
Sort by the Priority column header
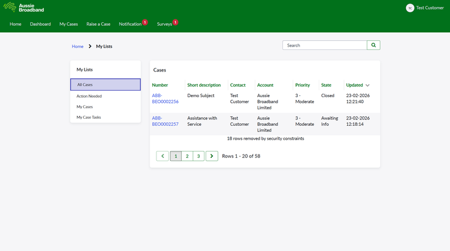click(x=302, y=85)
